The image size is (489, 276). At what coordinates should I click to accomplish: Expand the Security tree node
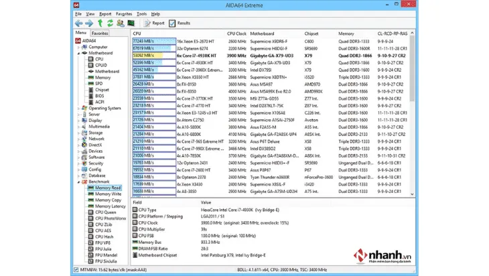[78, 163]
